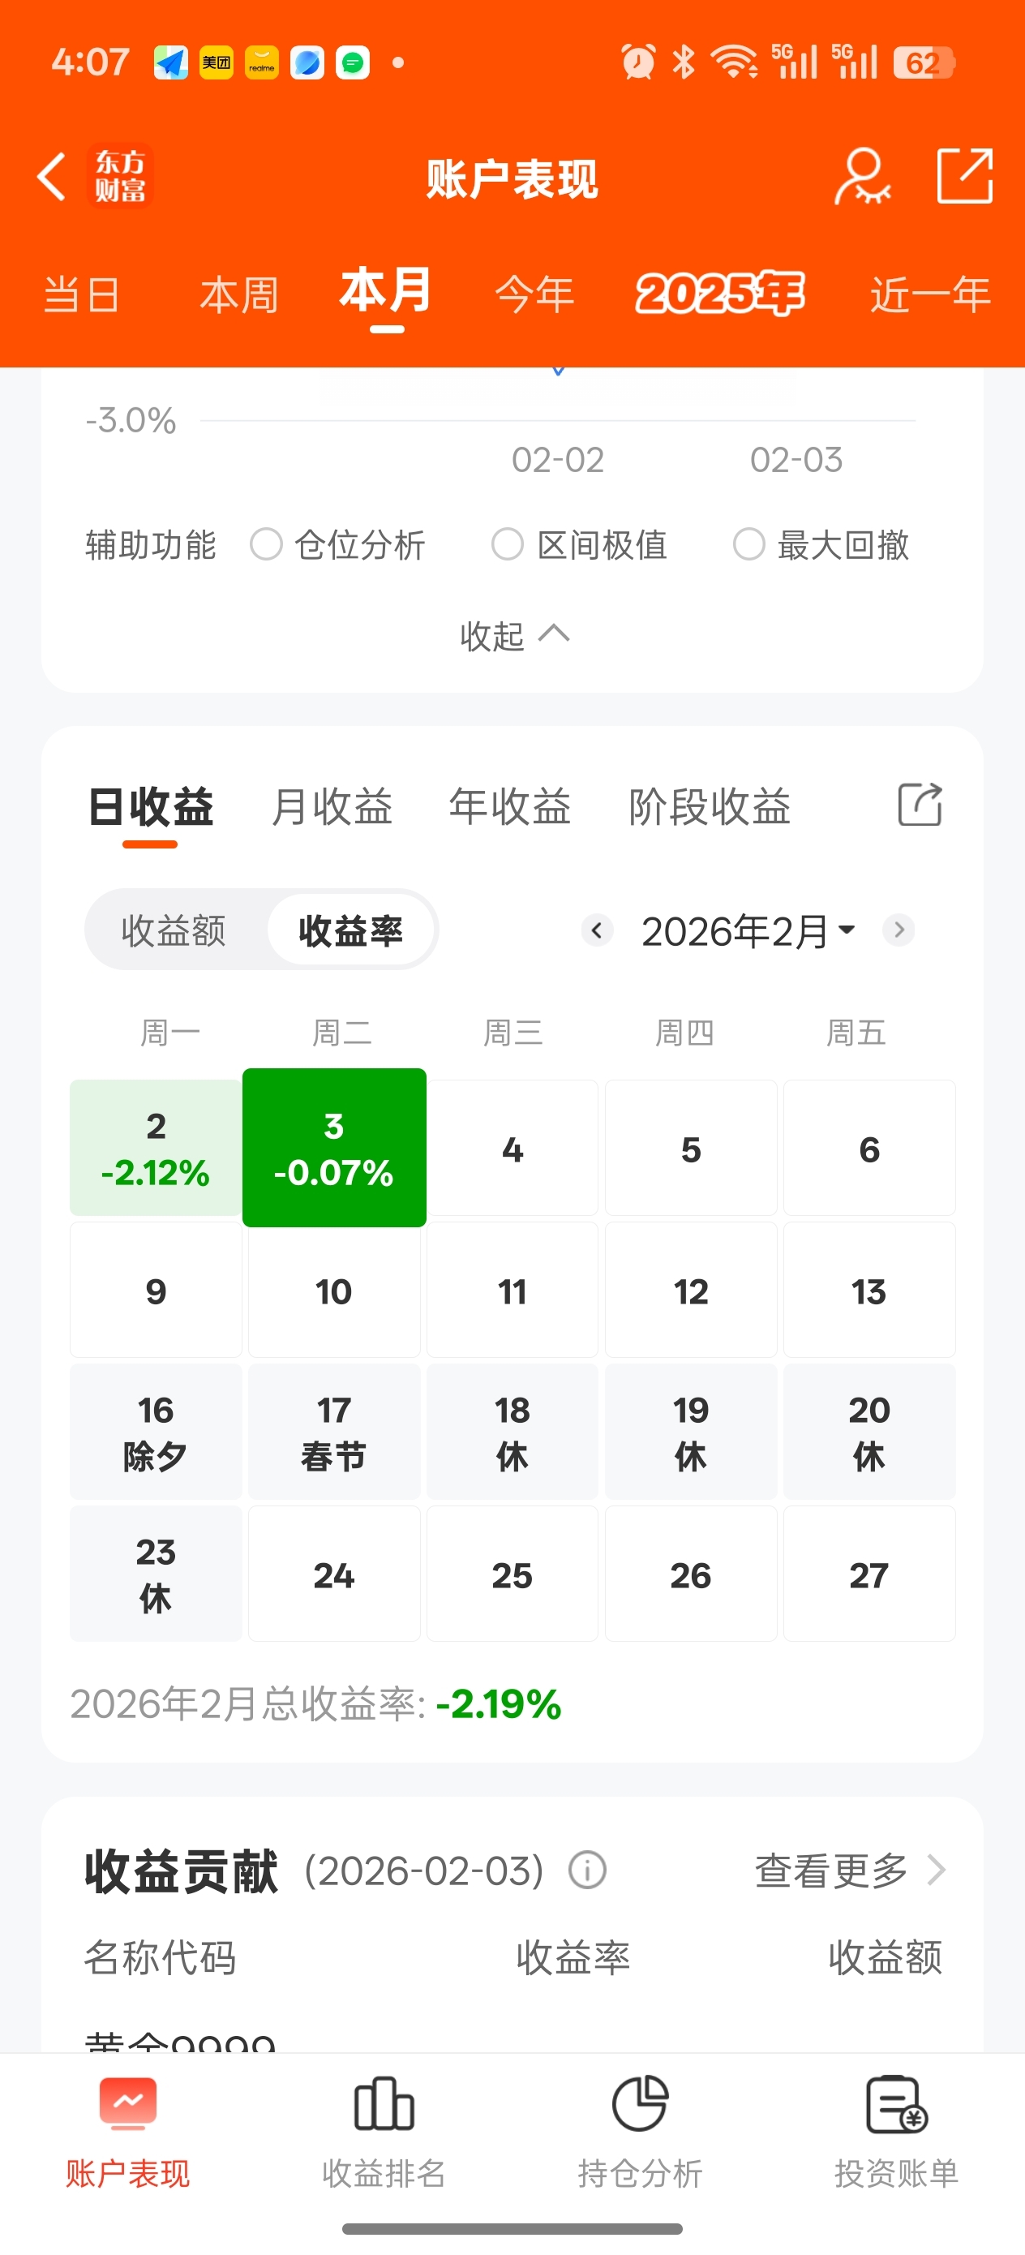Expand 查看更多 for profit contribution

[849, 1871]
